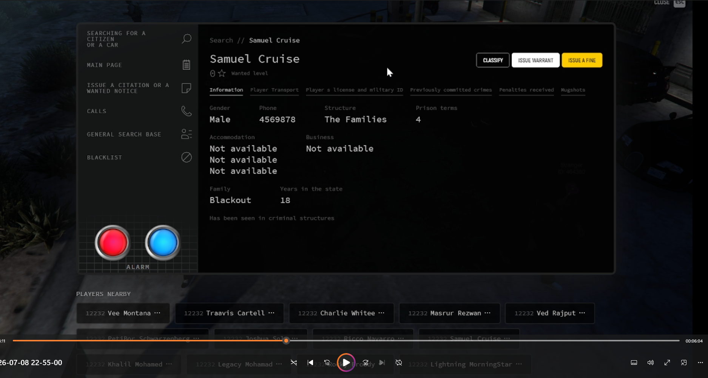Switch to mini player view
The image size is (708, 378).
click(x=684, y=363)
